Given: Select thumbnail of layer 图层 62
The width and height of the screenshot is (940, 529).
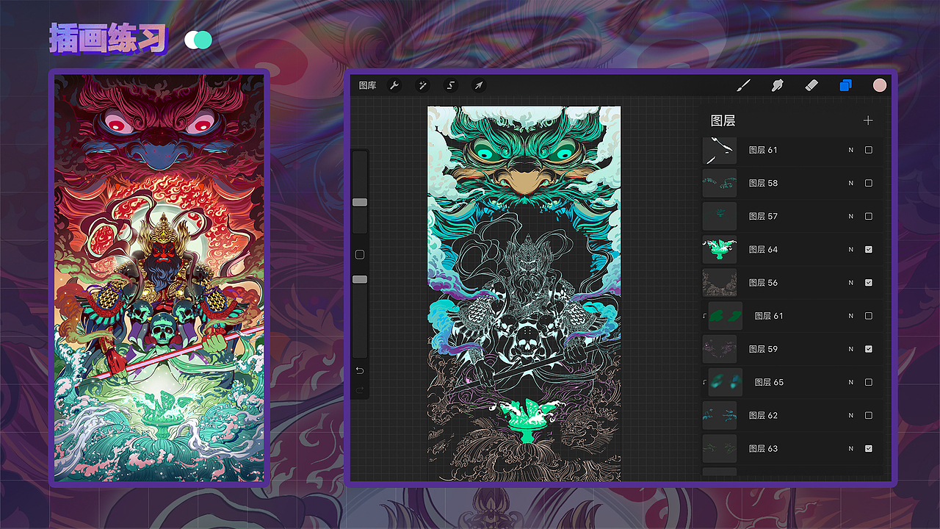Looking at the screenshot, I should [720, 415].
